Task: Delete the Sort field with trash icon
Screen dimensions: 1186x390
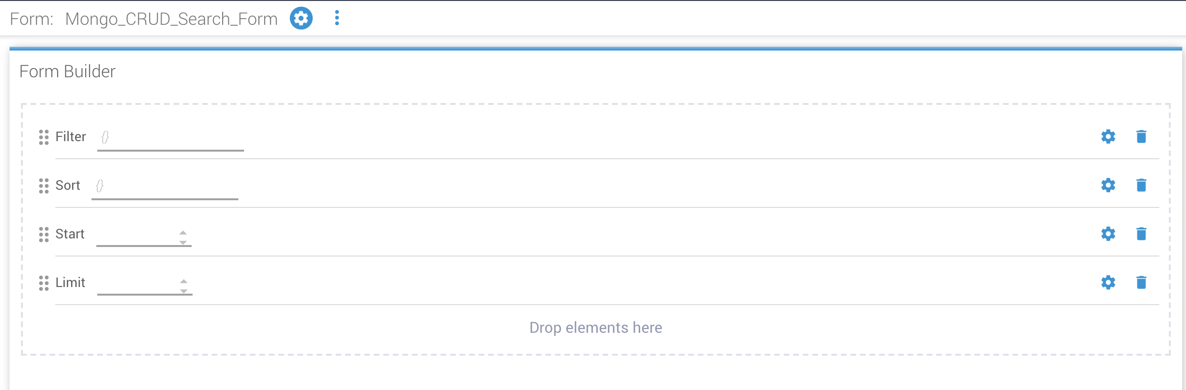Action: (x=1142, y=185)
